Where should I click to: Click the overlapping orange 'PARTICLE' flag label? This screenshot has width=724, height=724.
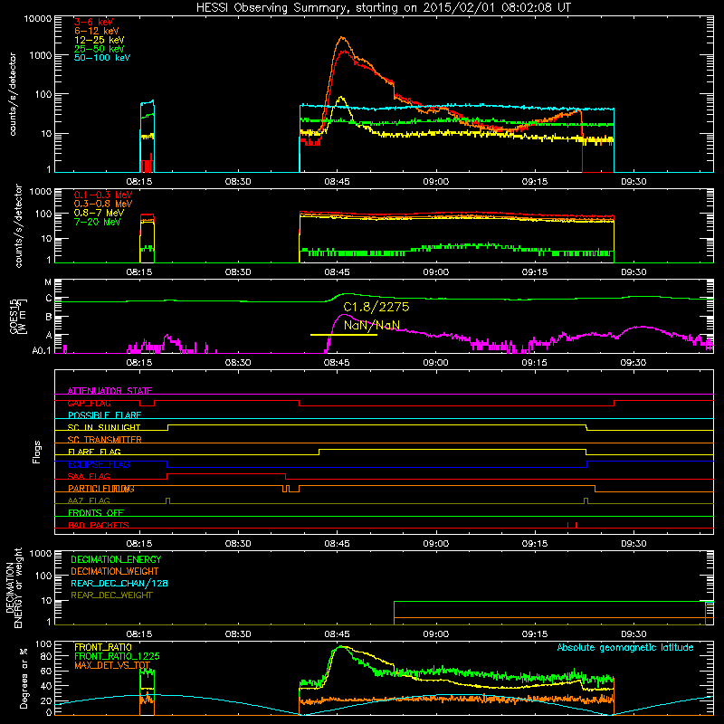101,489
